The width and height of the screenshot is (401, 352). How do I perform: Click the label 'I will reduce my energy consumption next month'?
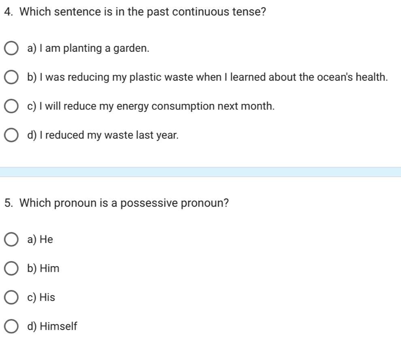pos(151,106)
